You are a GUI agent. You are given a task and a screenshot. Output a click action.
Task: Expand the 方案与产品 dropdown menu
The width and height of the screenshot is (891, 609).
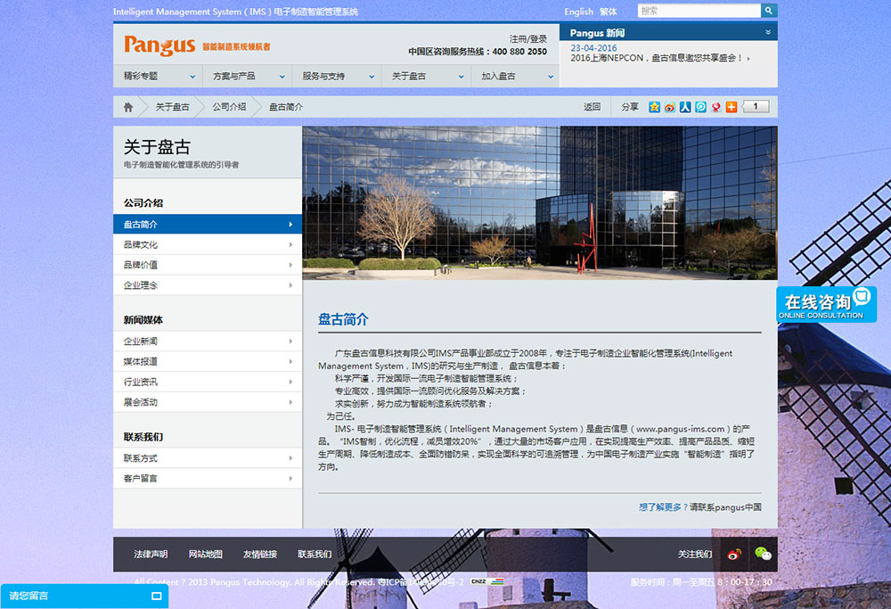pyautogui.click(x=247, y=76)
